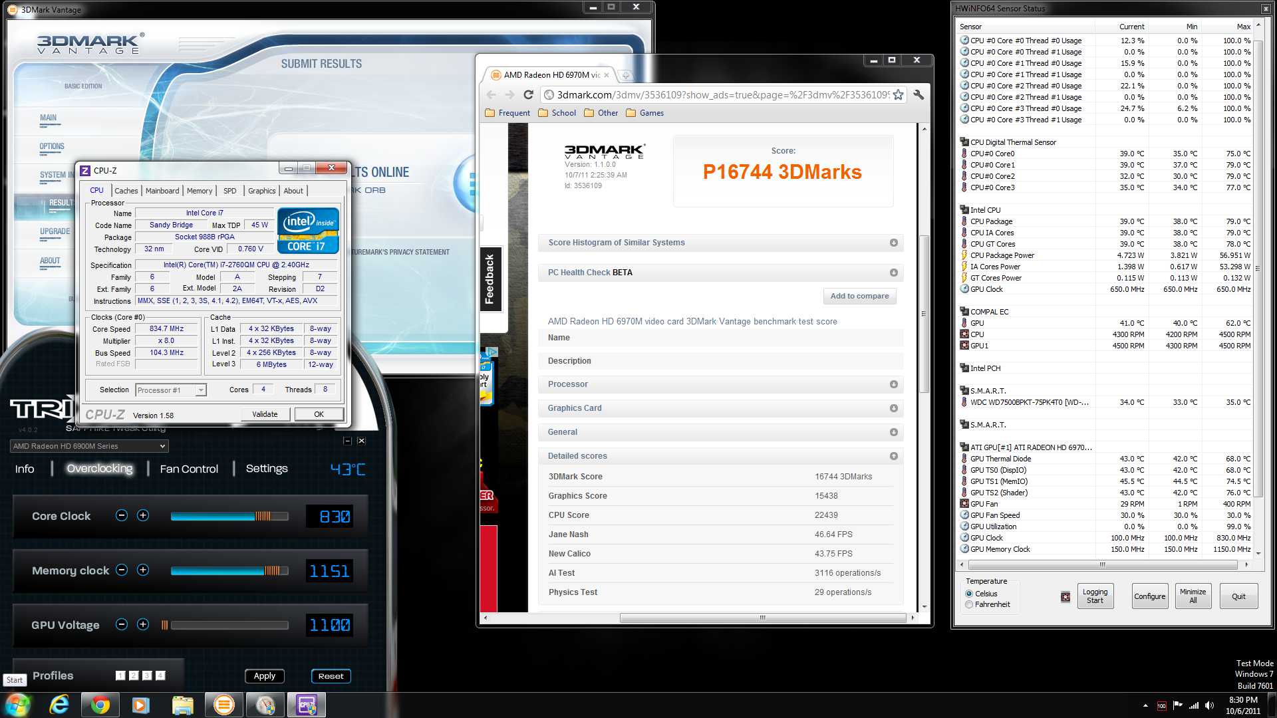1277x718 pixels.
Task: Open Chrome from taskbar
Action: tap(100, 705)
